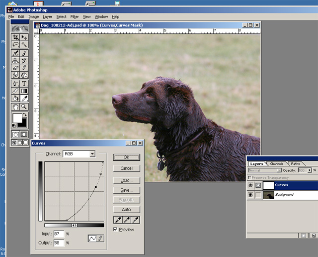Click the foreground color swatch in toolbox
The width and height of the screenshot is (318, 257).
click(x=17, y=119)
